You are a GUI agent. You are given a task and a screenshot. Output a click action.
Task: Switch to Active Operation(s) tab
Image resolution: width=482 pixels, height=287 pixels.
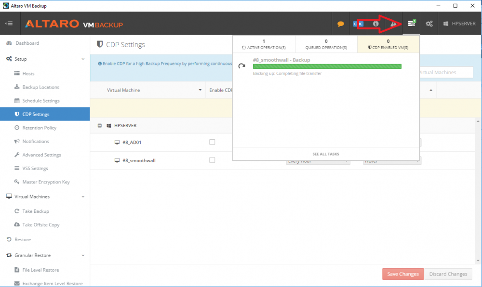[x=264, y=44]
